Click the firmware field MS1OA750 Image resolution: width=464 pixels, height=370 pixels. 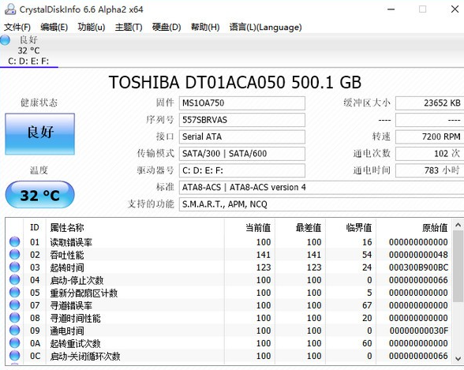tap(242, 103)
